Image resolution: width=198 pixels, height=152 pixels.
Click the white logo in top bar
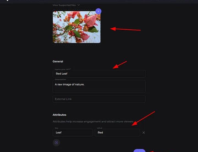pos(8,1)
